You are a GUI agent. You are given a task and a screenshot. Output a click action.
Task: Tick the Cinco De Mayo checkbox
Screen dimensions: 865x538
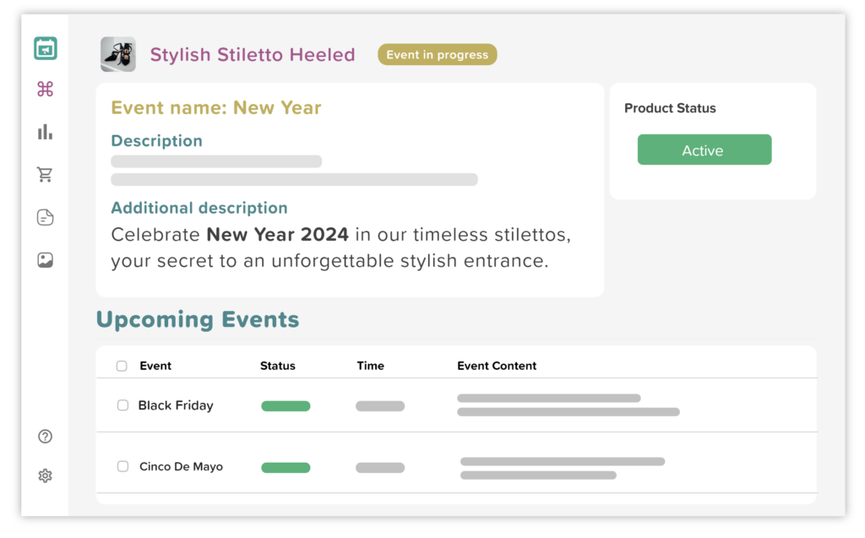coord(123,466)
